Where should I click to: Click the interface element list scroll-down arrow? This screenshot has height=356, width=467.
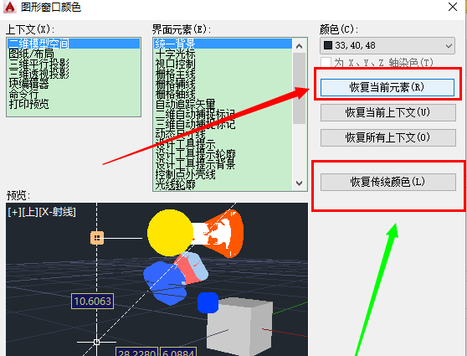click(x=300, y=183)
